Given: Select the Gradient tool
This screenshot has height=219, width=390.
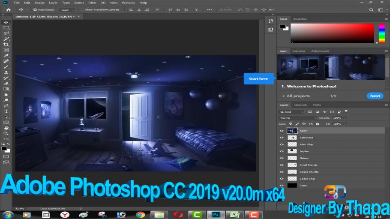Looking at the screenshot, I should (x=6, y=89).
